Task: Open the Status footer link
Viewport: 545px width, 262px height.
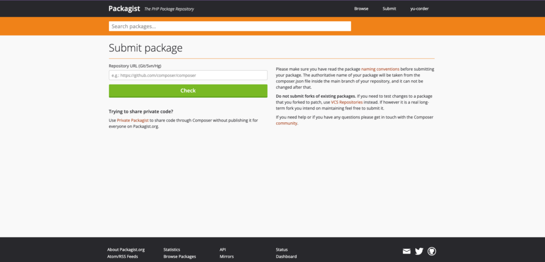Action: (282, 249)
